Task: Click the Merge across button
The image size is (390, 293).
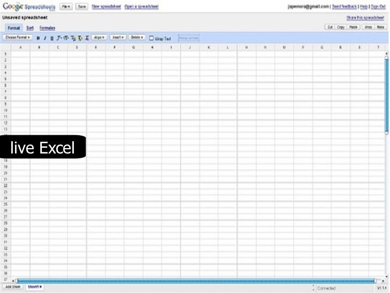Action: coord(189,38)
